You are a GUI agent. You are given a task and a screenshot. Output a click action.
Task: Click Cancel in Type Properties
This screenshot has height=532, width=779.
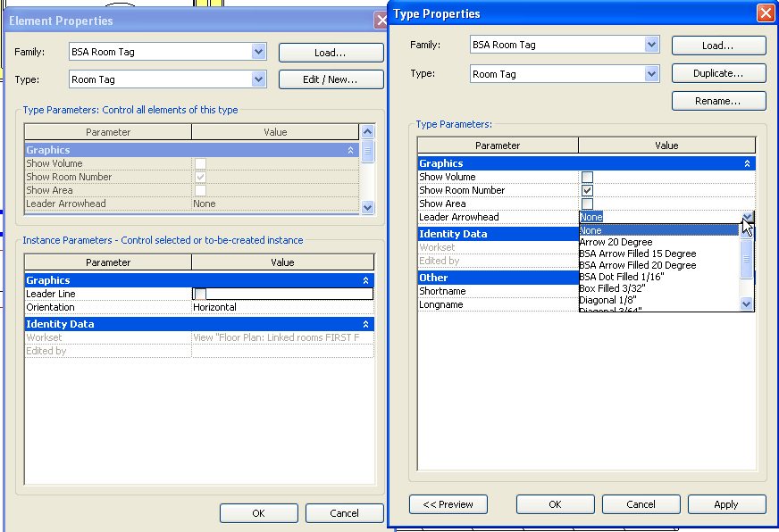(641, 504)
